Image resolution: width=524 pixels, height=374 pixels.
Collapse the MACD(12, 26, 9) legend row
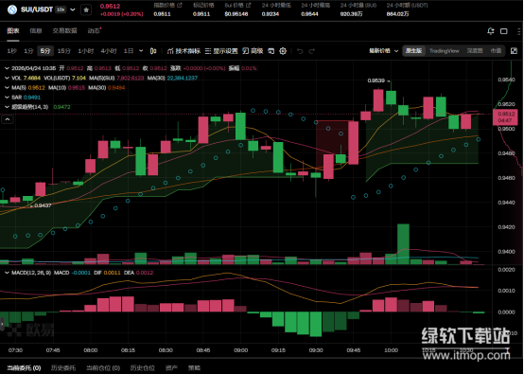[7, 273]
